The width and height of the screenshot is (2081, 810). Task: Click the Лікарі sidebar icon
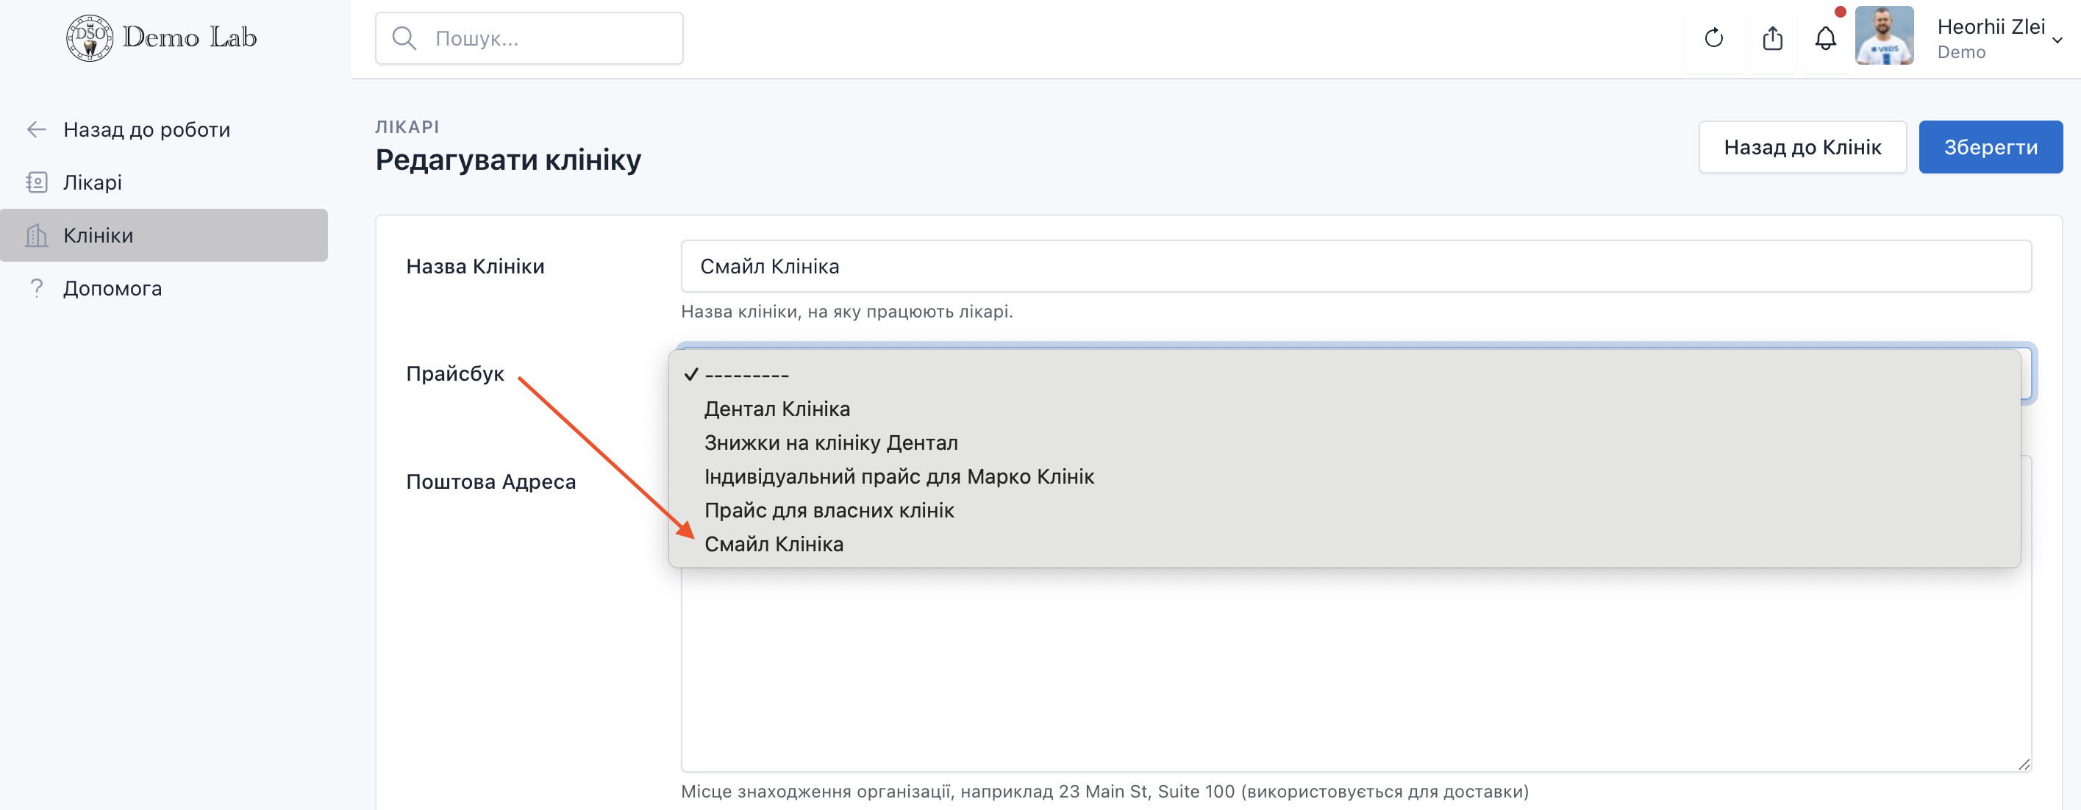pos(36,182)
